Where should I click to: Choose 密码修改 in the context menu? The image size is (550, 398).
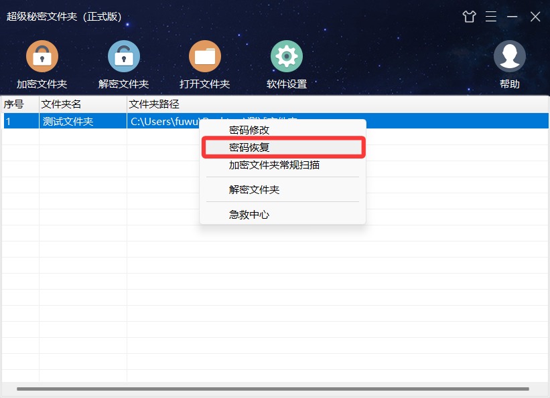point(283,130)
